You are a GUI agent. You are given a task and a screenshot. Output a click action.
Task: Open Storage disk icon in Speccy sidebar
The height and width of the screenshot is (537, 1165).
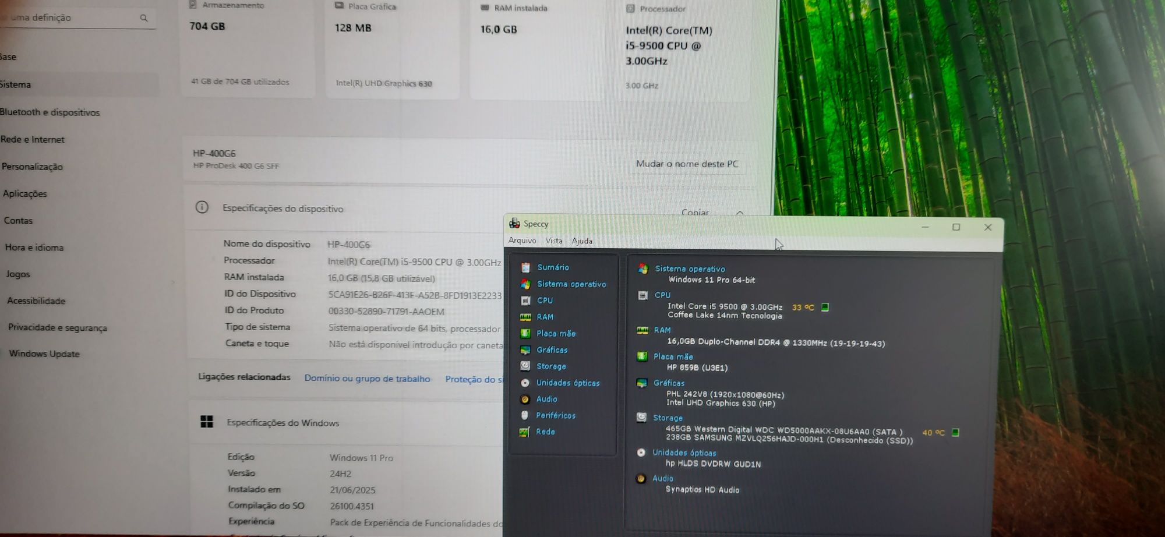525,366
